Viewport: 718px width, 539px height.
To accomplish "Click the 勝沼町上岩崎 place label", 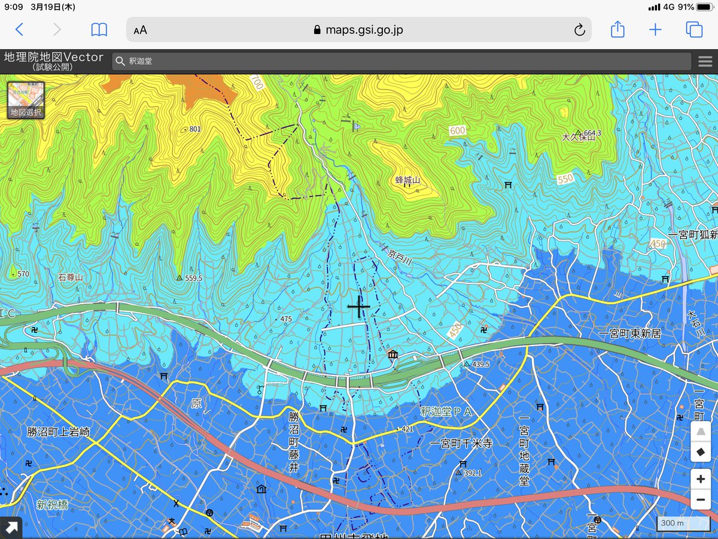I will [59, 432].
